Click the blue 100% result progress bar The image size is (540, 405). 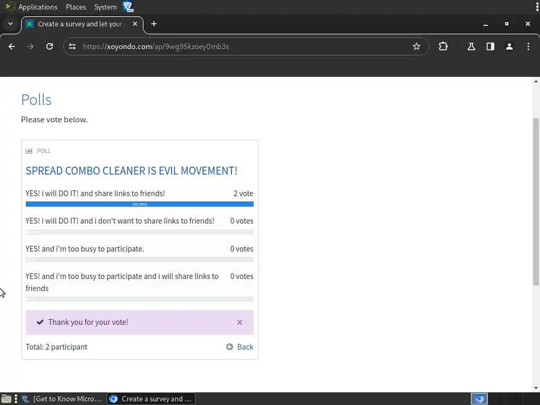(x=139, y=204)
